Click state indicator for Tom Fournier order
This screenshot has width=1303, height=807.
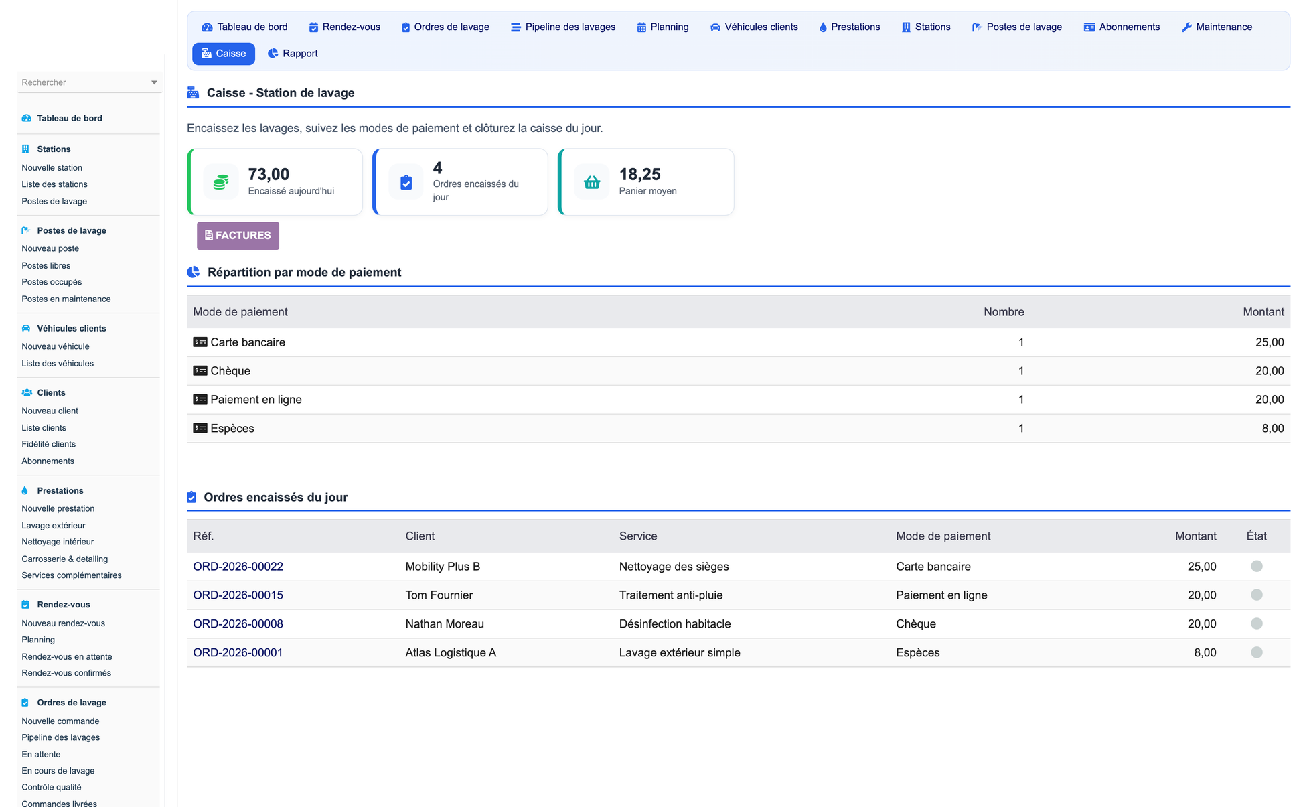tap(1257, 595)
